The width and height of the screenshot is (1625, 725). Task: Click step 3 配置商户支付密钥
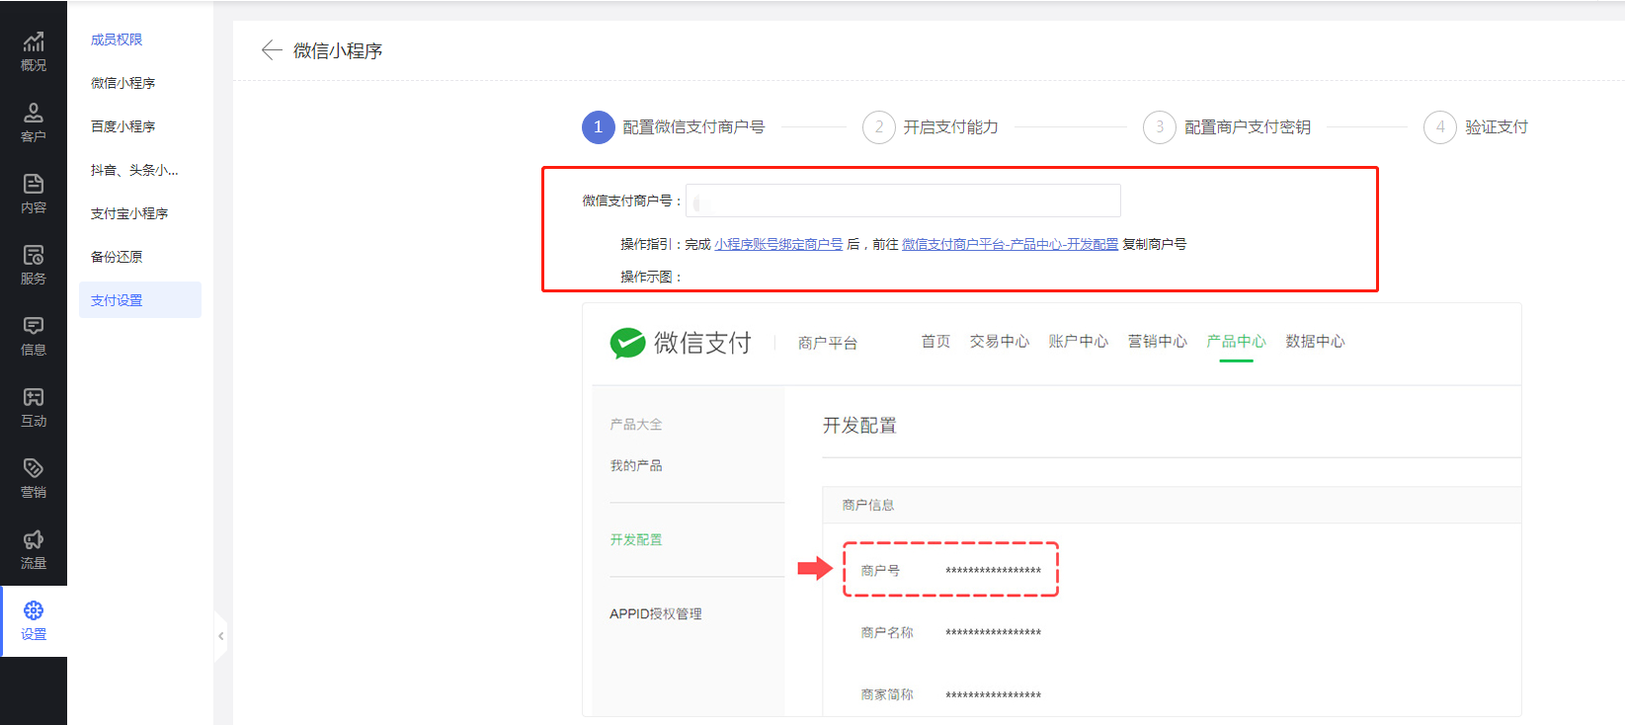coord(1227,127)
